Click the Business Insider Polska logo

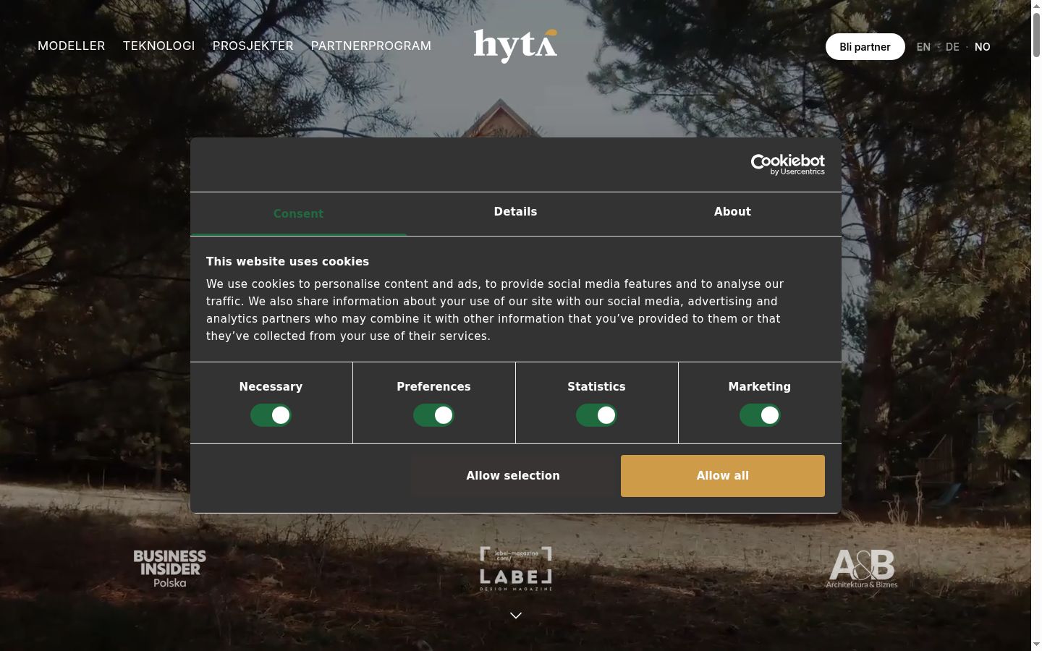point(170,569)
